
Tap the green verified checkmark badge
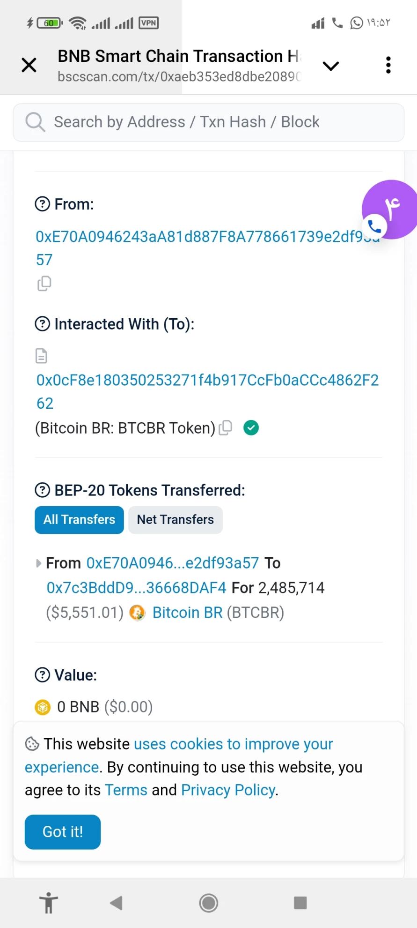(x=251, y=427)
